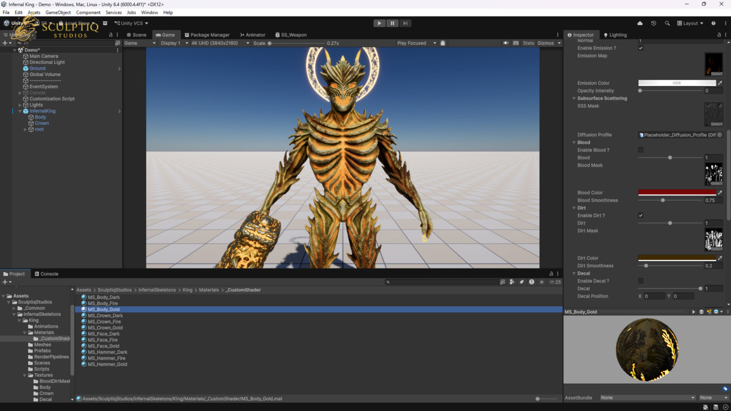Open the help question mark icon
The height and width of the screenshot is (411, 731).
[713, 23]
